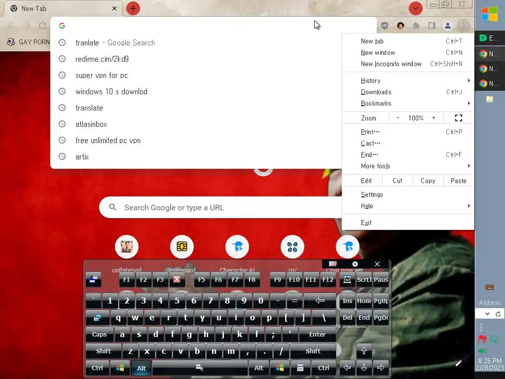This screenshot has width=505, height=379.
Task: Choose Print from Chrome menu
Action: point(408,132)
